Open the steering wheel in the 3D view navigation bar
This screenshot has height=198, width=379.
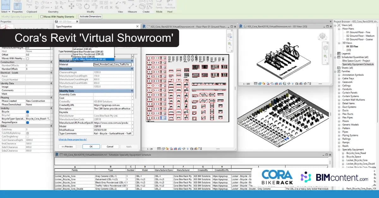(326, 47)
